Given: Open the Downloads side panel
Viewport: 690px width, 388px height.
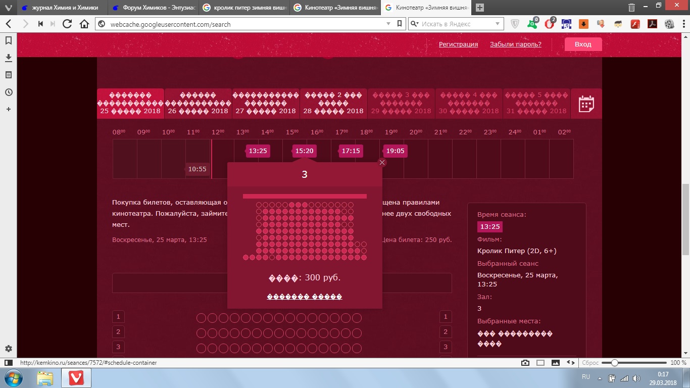Looking at the screenshot, I should pyautogui.click(x=8, y=58).
